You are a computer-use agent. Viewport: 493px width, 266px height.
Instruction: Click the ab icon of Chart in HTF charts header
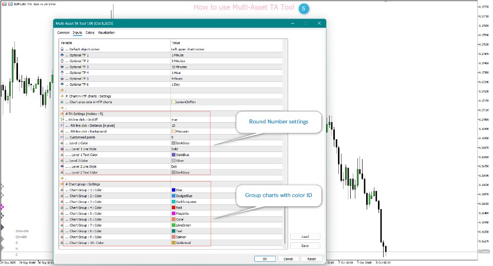coord(62,96)
